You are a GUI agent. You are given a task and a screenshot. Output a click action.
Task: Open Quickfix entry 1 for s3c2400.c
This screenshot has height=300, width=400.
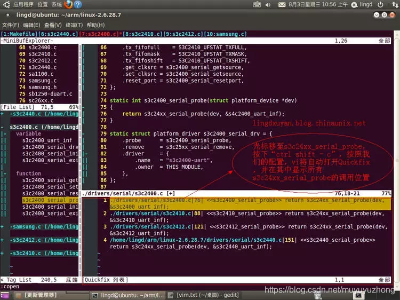tap(250, 203)
